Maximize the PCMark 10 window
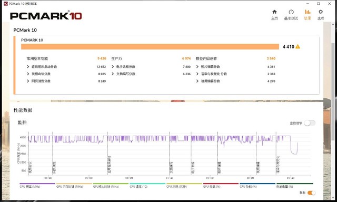Screen dimensions: 337x202 (x=319, y=4)
